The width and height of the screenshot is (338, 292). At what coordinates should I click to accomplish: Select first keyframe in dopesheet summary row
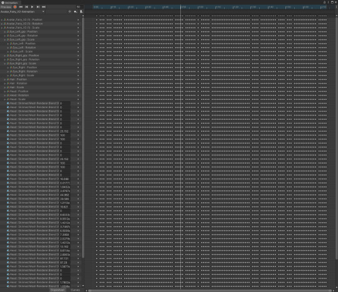(x=96, y=16)
